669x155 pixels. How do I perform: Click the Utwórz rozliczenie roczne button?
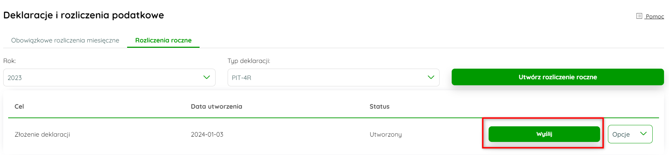pos(557,77)
